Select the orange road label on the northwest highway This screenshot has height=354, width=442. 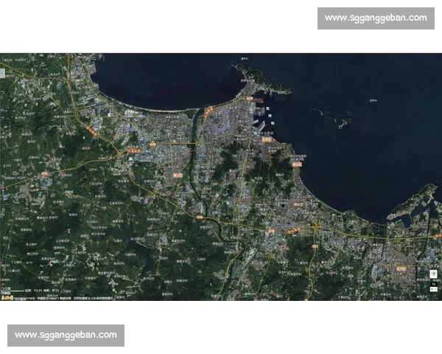91,131
